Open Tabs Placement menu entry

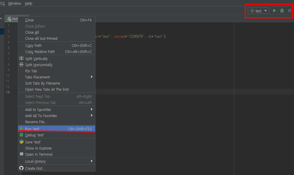(57, 77)
